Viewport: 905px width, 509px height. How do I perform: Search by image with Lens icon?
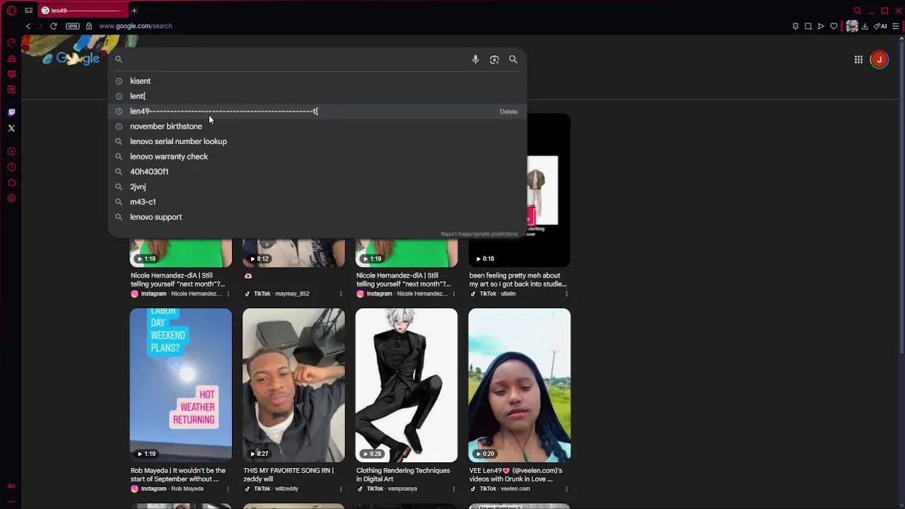click(x=494, y=59)
